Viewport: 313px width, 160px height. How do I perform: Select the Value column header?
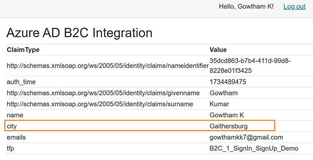218,50
